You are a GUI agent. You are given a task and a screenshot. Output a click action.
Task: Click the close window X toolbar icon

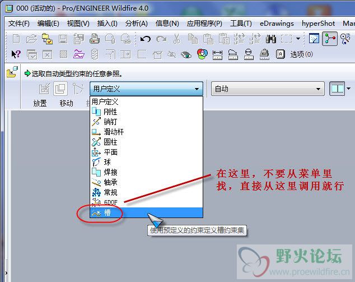tap(48, 54)
